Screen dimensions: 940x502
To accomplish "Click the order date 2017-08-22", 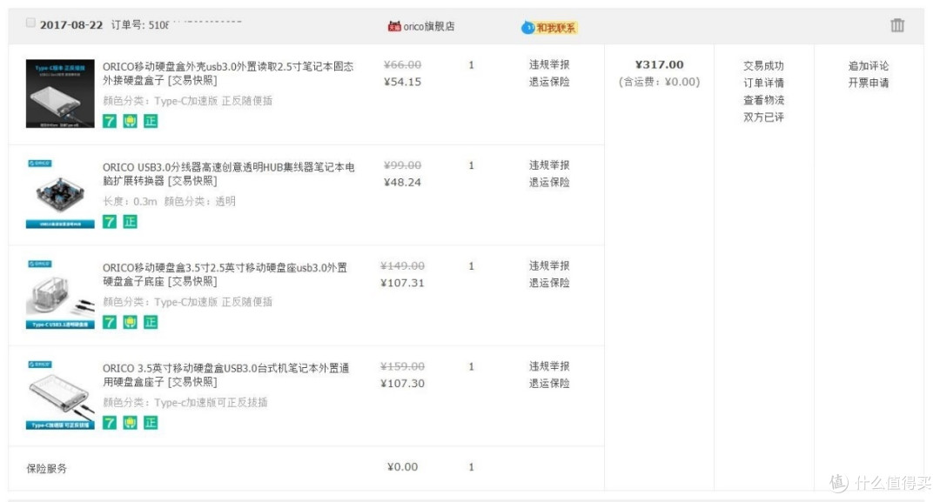I will 71,25.
